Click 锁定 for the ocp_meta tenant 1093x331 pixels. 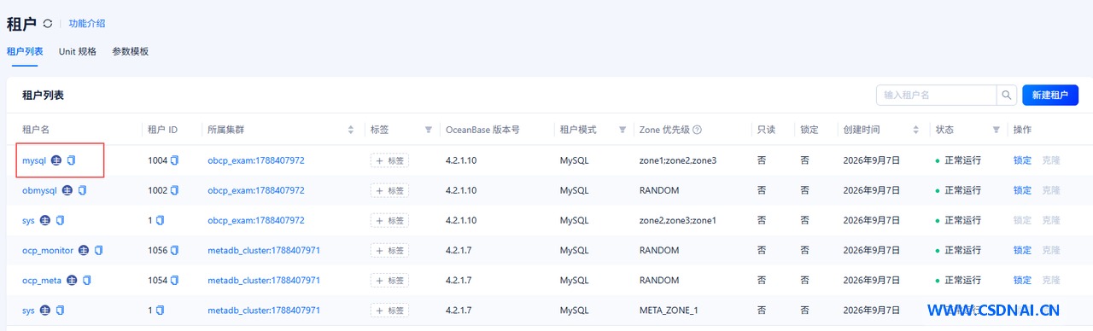[1022, 280]
